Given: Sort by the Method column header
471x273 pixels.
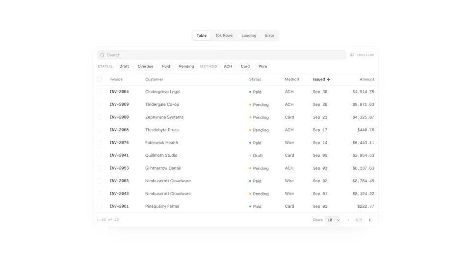Looking at the screenshot, I should pyautogui.click(x=291, y=79).
